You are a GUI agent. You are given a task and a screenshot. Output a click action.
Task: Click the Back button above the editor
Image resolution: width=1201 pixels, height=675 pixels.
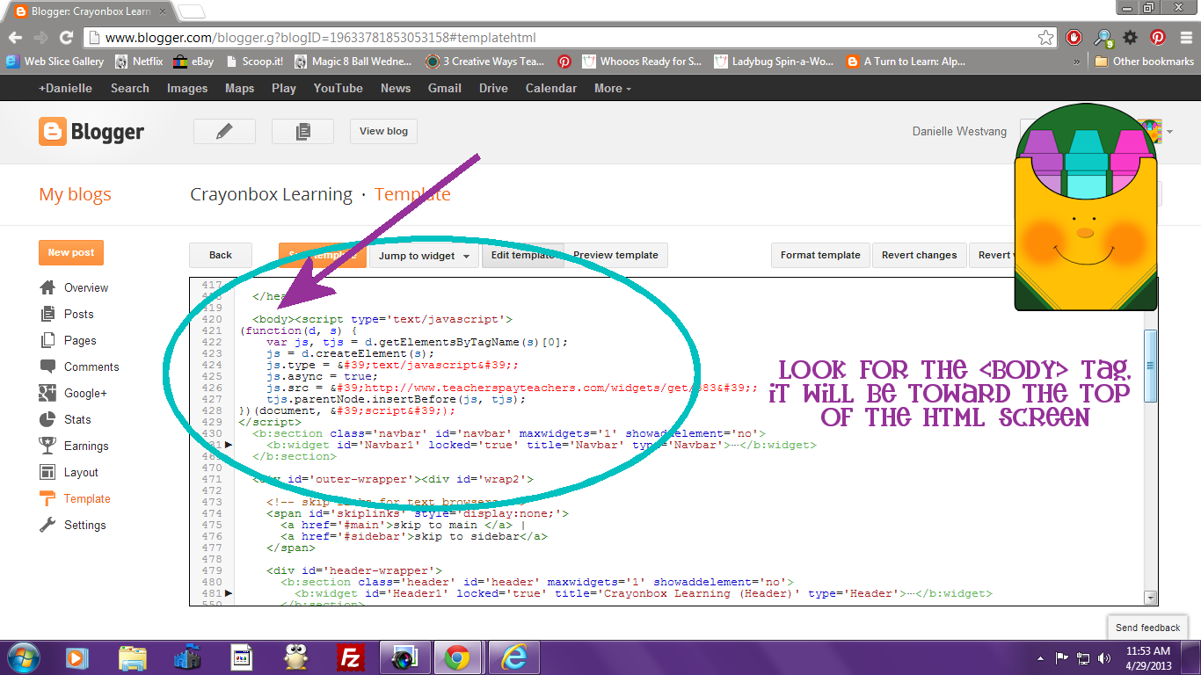(221, 256)
